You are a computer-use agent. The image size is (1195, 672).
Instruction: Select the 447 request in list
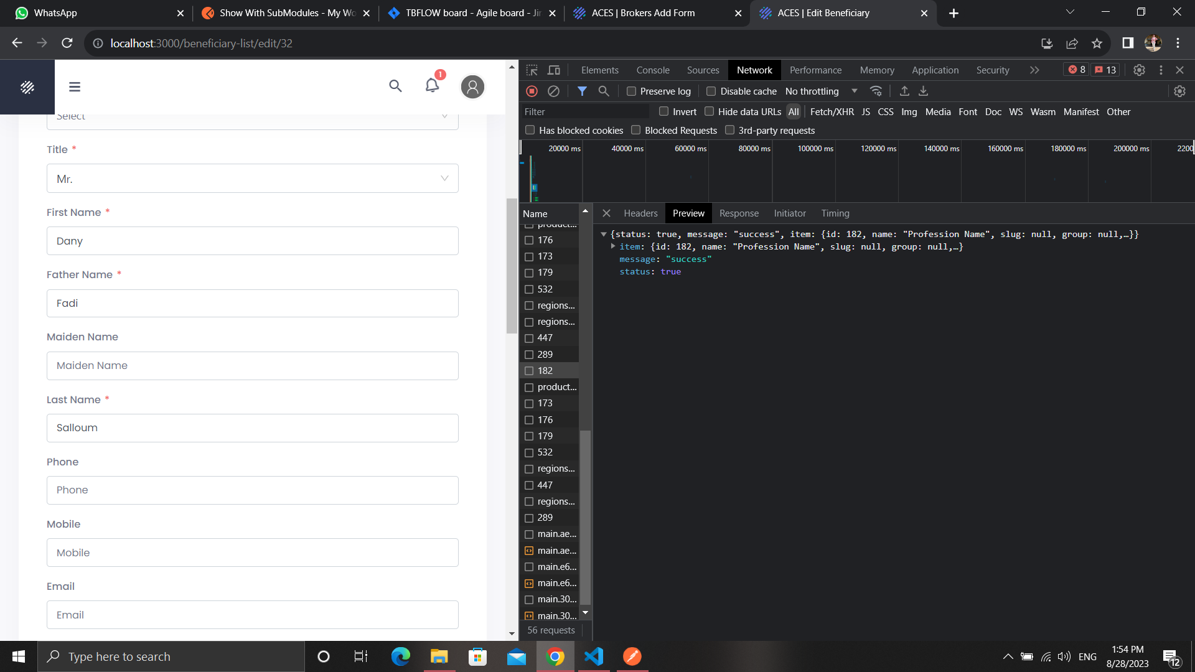click(x=545, y=338)
